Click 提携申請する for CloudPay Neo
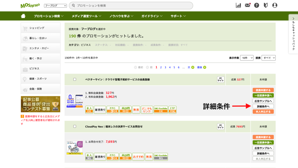The image size is (298, 168). (263, 137)
